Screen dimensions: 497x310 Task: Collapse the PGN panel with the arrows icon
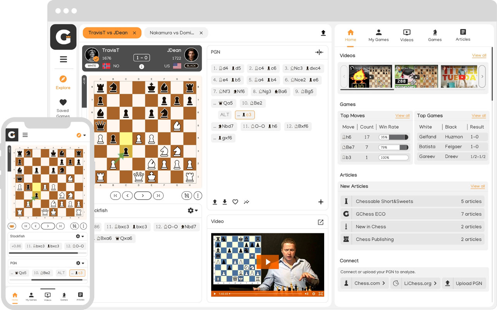(319, 52)
